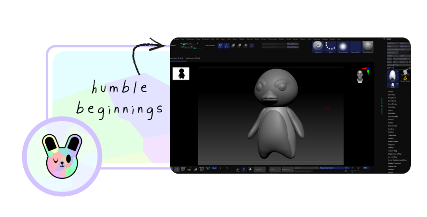The height and width of the screenshot is (217, 427).
Task: Toggle Activate Symmetry button
Action: tap(331, 168)
